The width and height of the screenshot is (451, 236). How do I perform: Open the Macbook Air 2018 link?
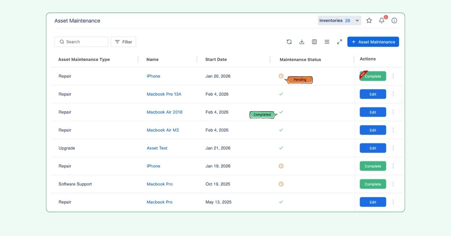(164, 112)
